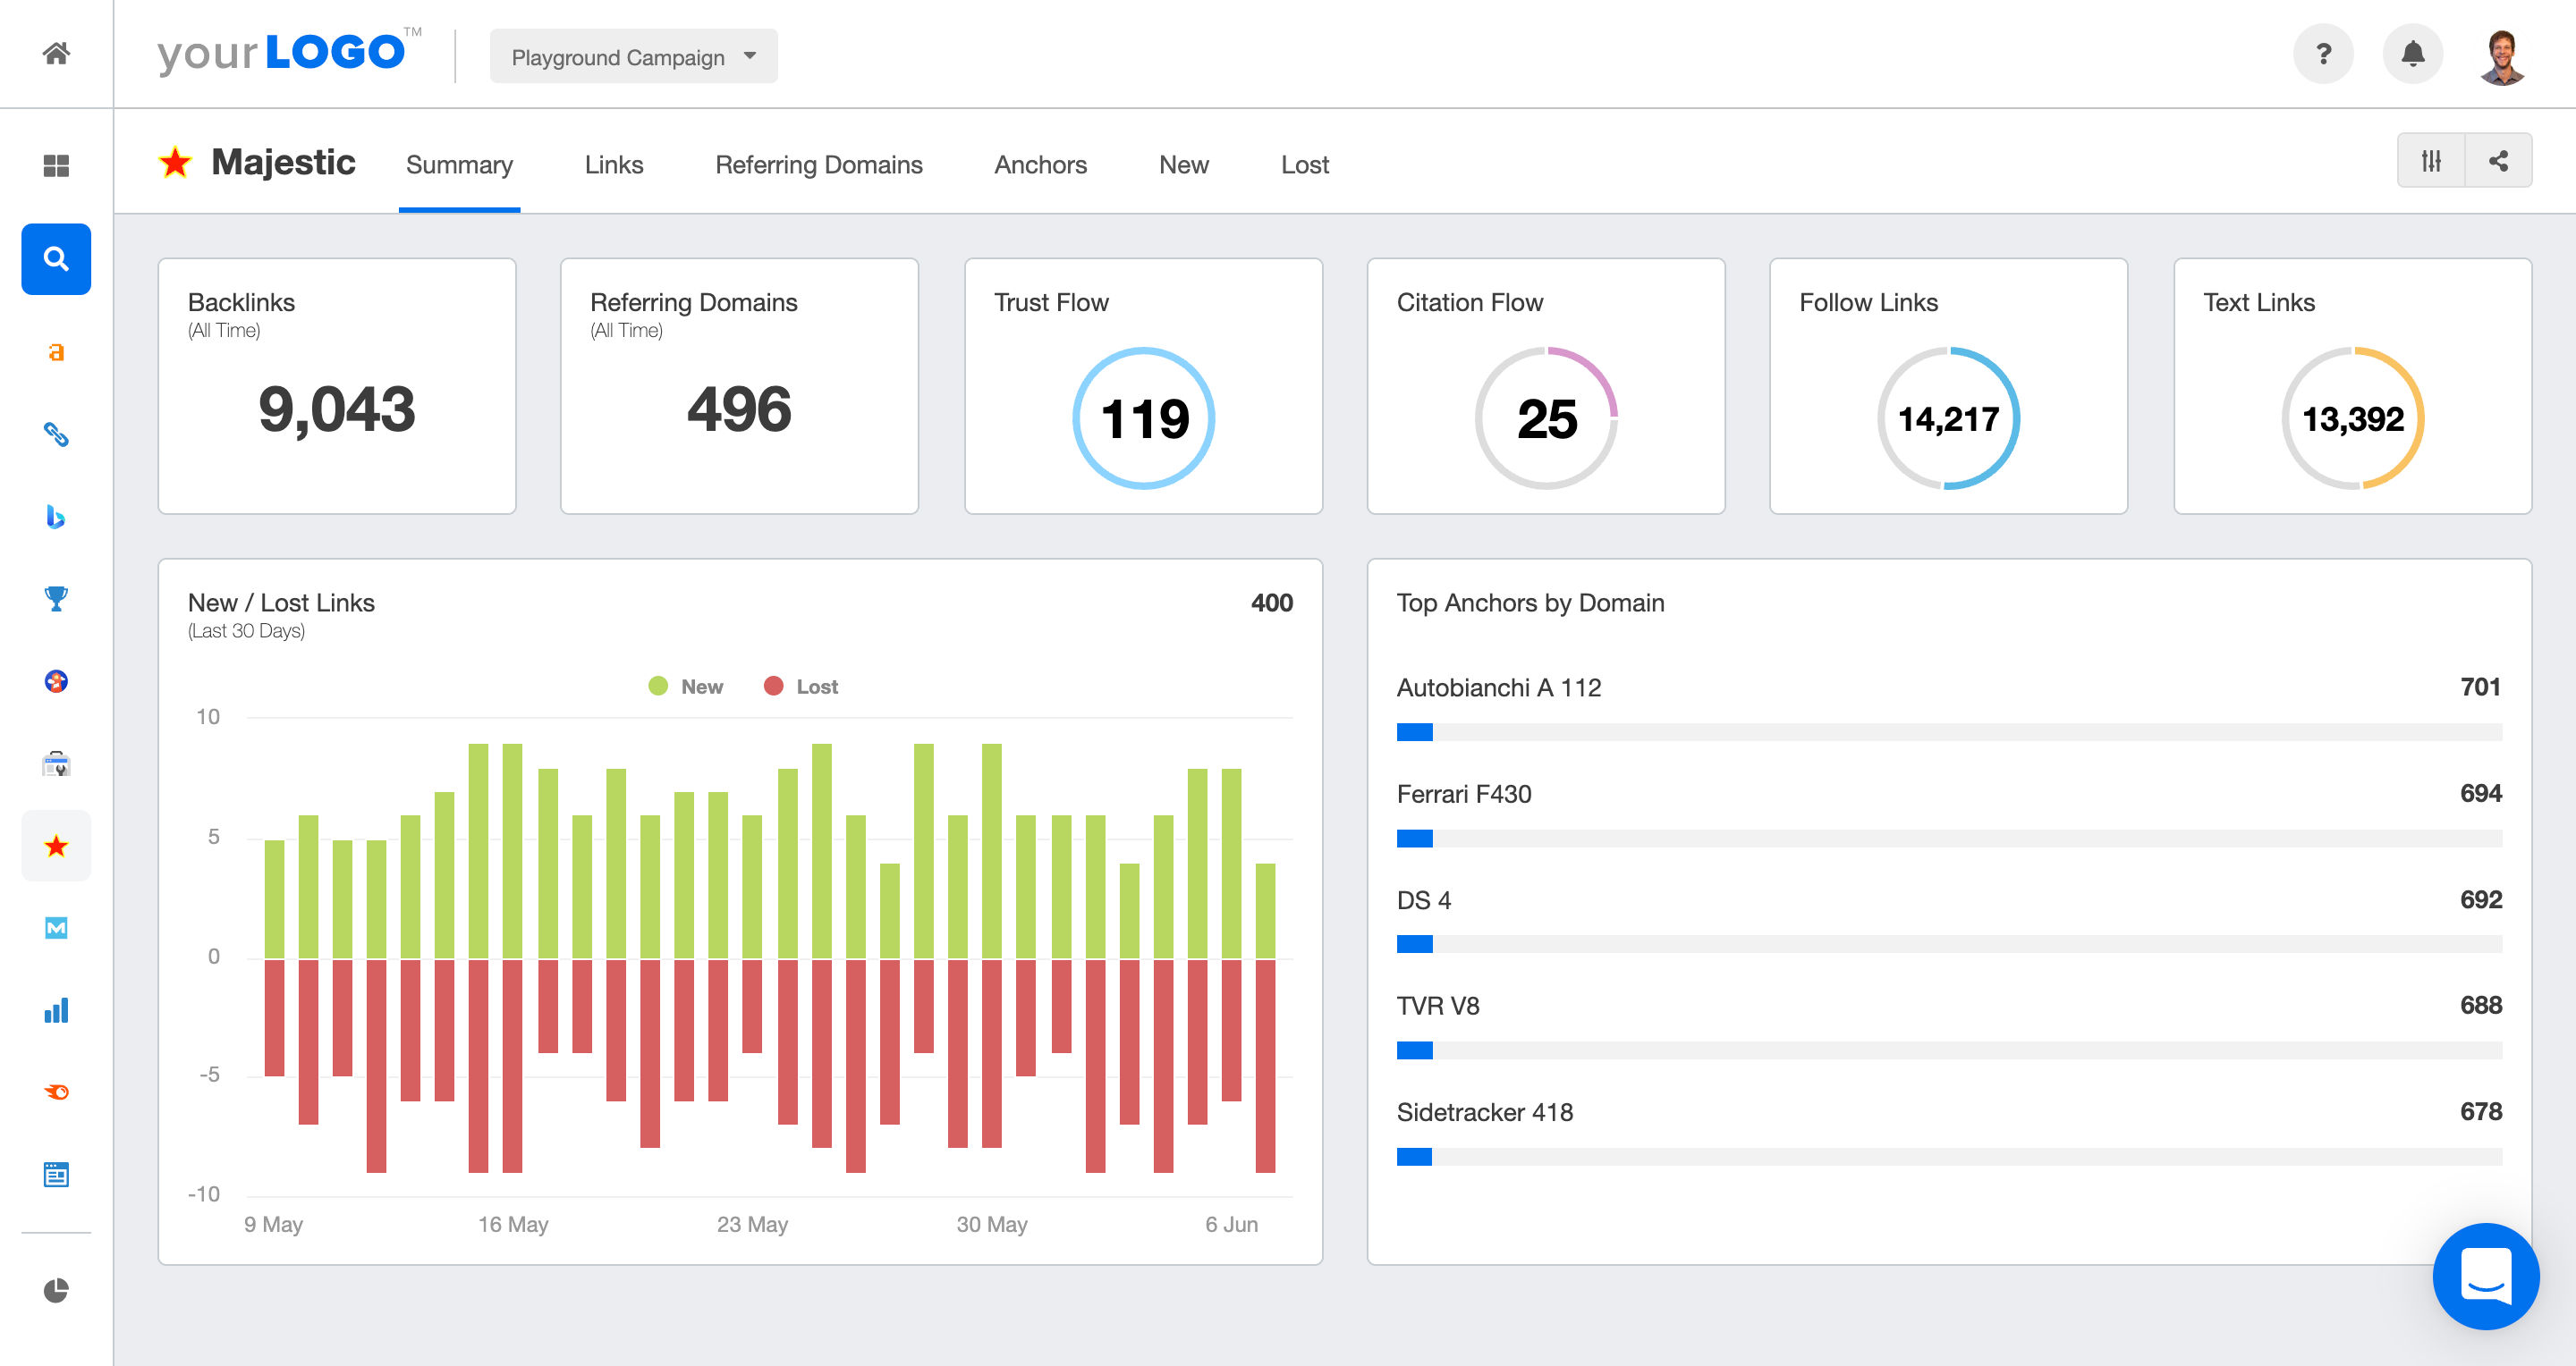Open the trophy rankings sidebar icon

[x=56, y=599]
